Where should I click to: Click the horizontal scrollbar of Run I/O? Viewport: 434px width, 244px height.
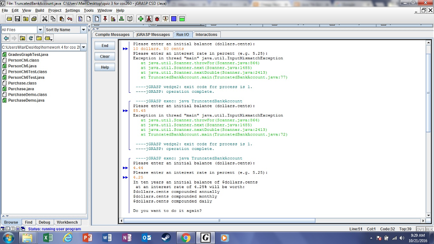click(x=219, y=221)
